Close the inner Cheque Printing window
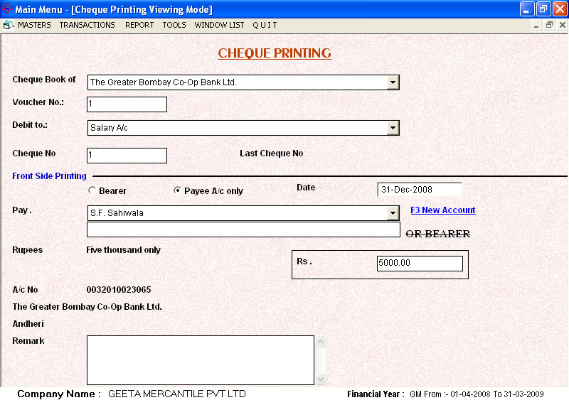569x405 pixels. (x=562, y=26)
